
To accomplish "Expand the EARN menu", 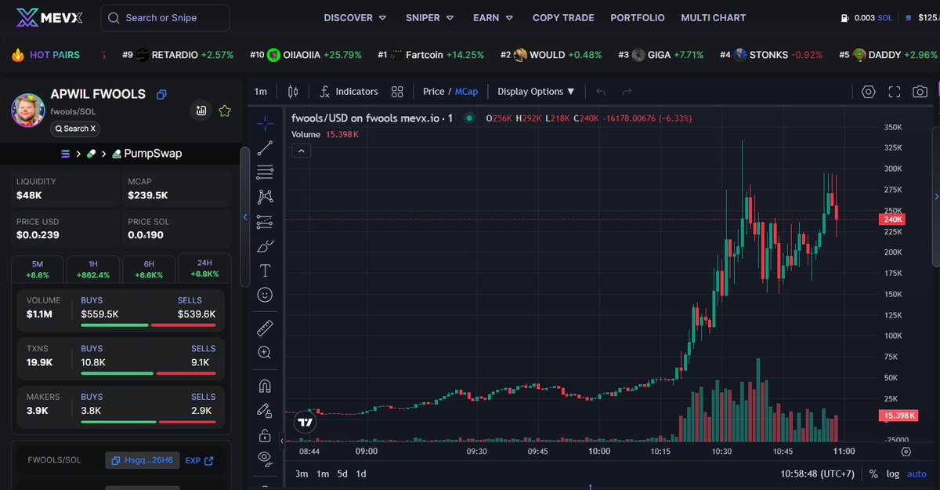I will [x=493, y=17].
